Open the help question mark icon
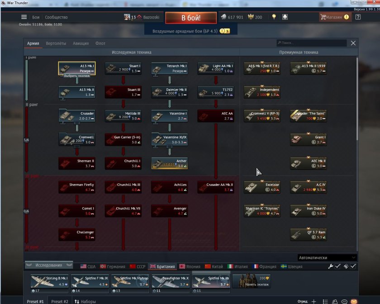The width and height of the screenshot is (380, 304). click(x=358, y=17)
